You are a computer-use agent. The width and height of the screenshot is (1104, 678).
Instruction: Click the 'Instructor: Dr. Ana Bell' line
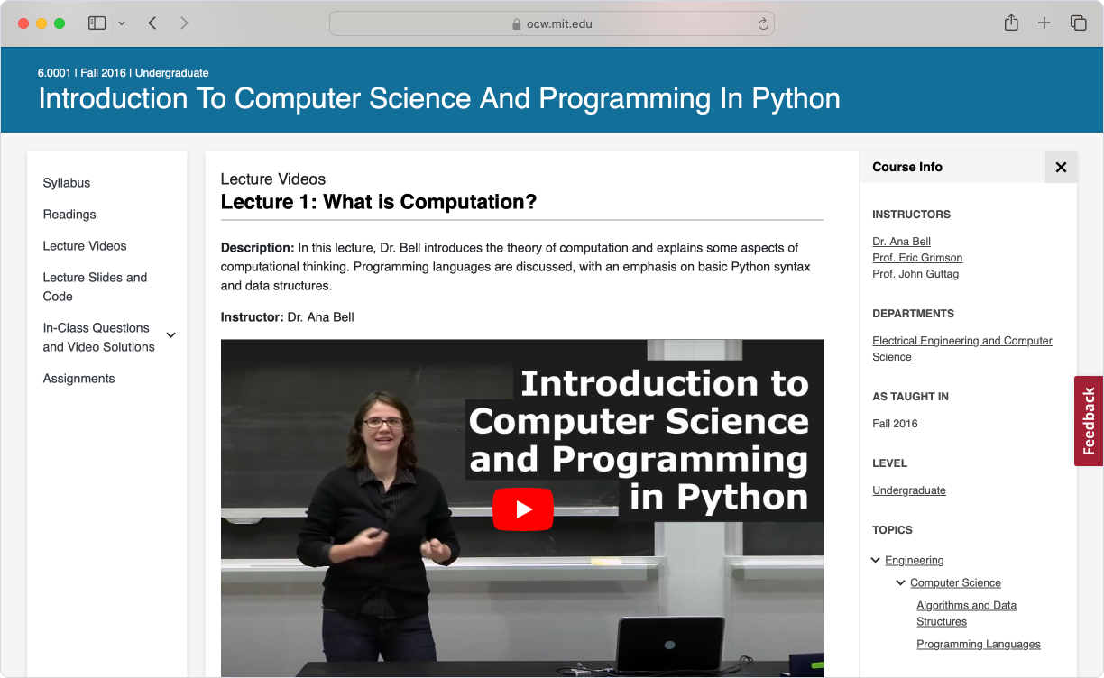(x=288, y=317)
